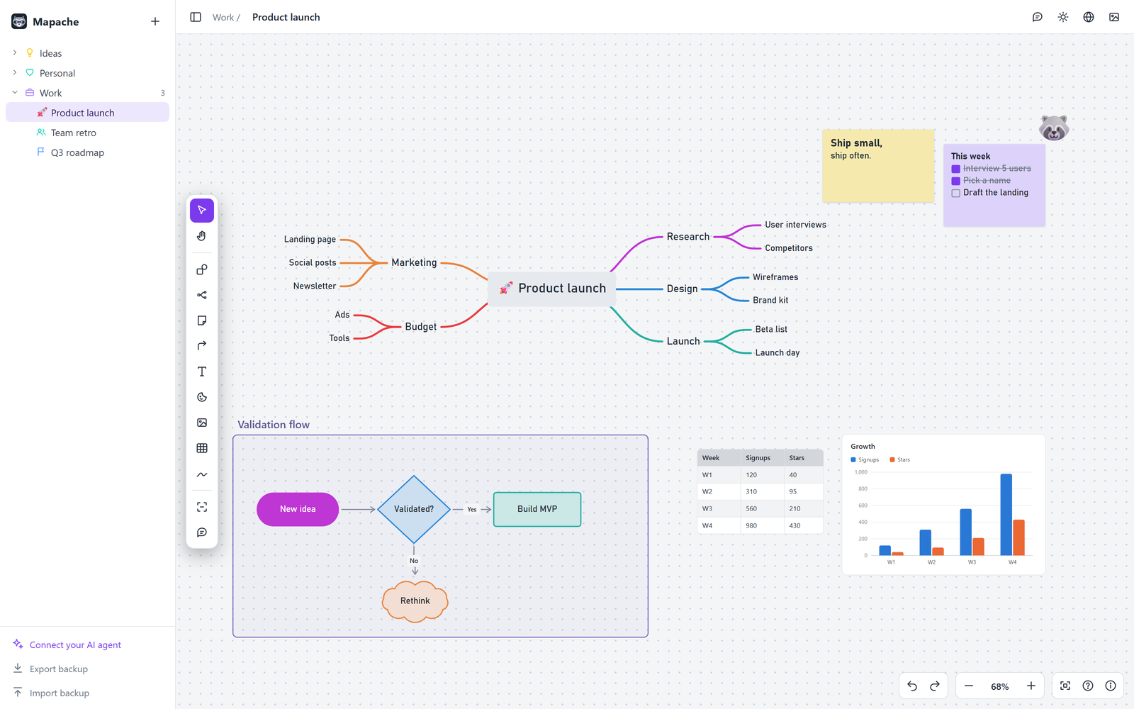Select the Text tool
Viewport: 1134px width, 709px height.
point(202,372)
